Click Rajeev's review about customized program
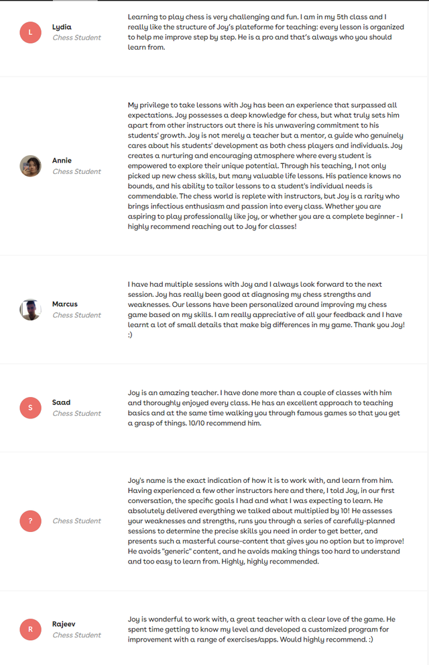The image size is (429, 665). coord(261,629)
